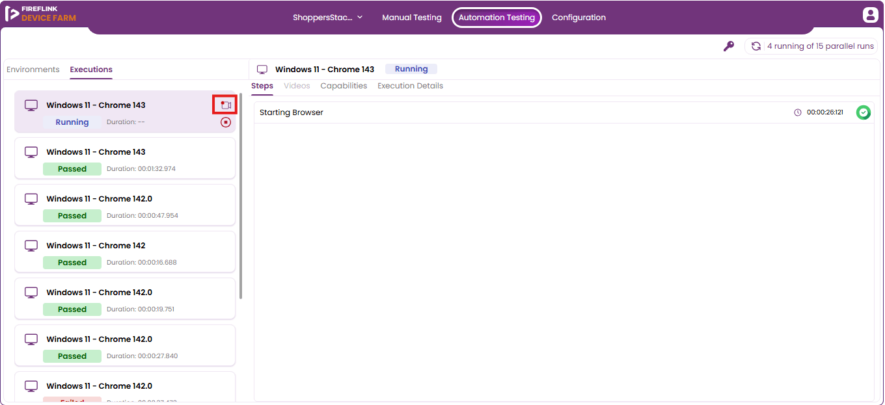Click the Running badge in the details header
The image size is (885, 405).
[x=411, y=69]
